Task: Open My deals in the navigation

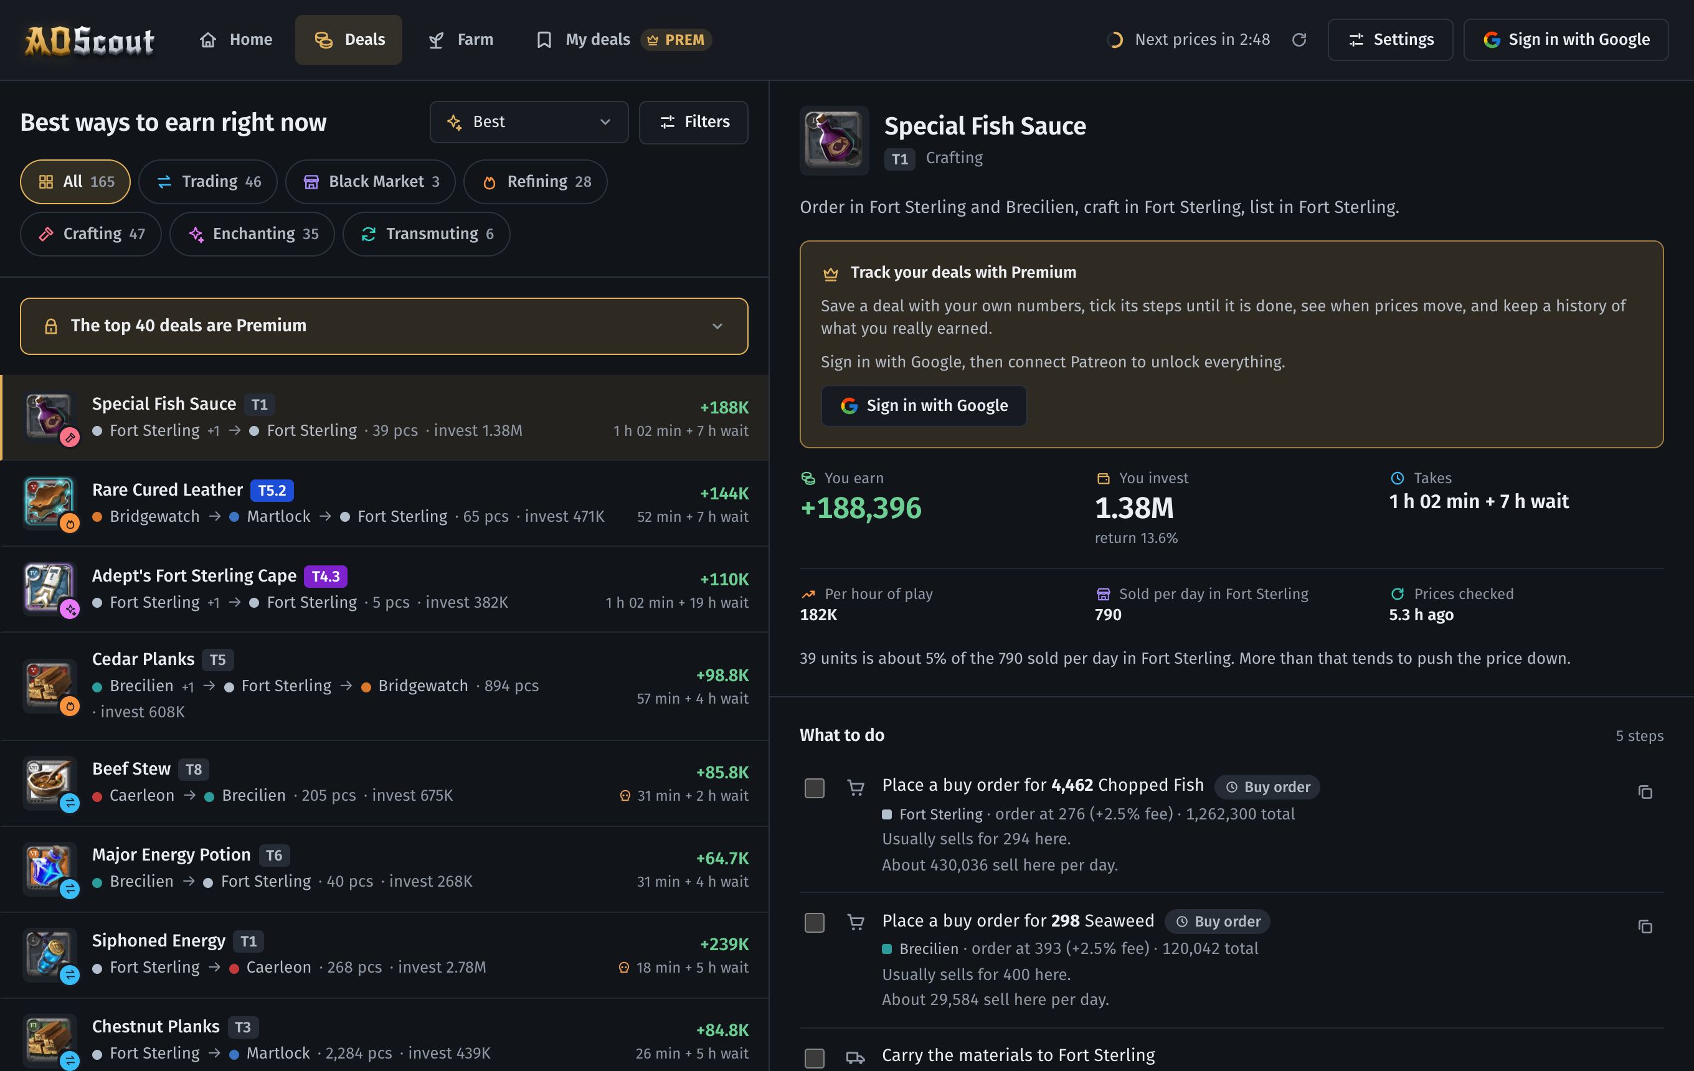Action: [623, 40]
